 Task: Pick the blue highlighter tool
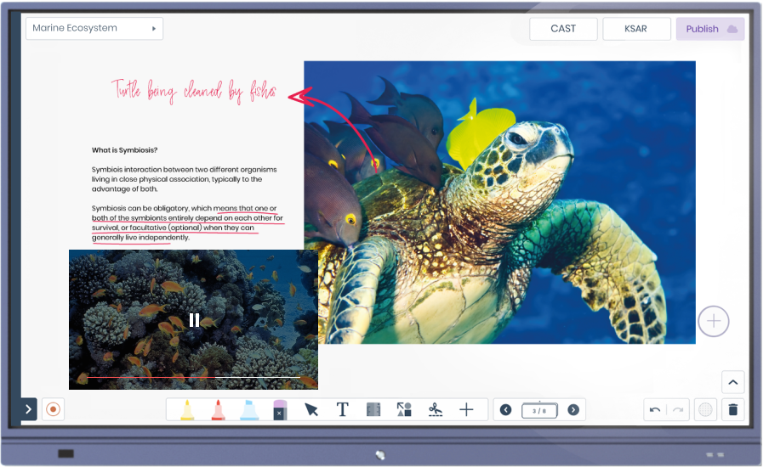tap(249, 410)
